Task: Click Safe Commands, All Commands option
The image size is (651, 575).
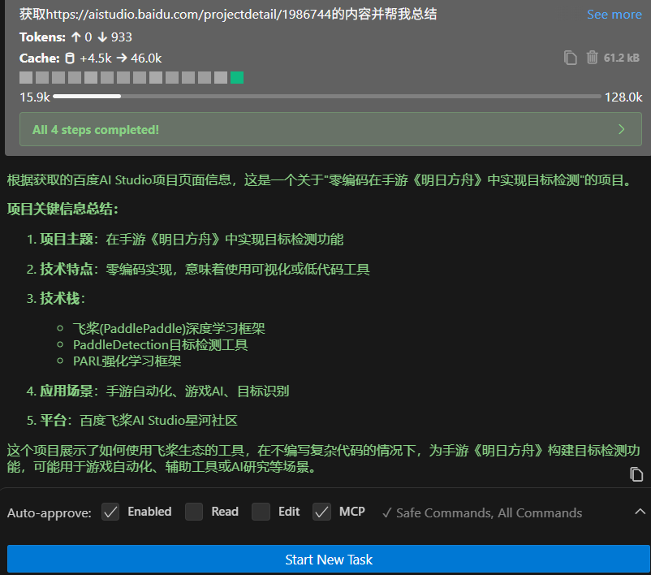Action: pos(482,513)
